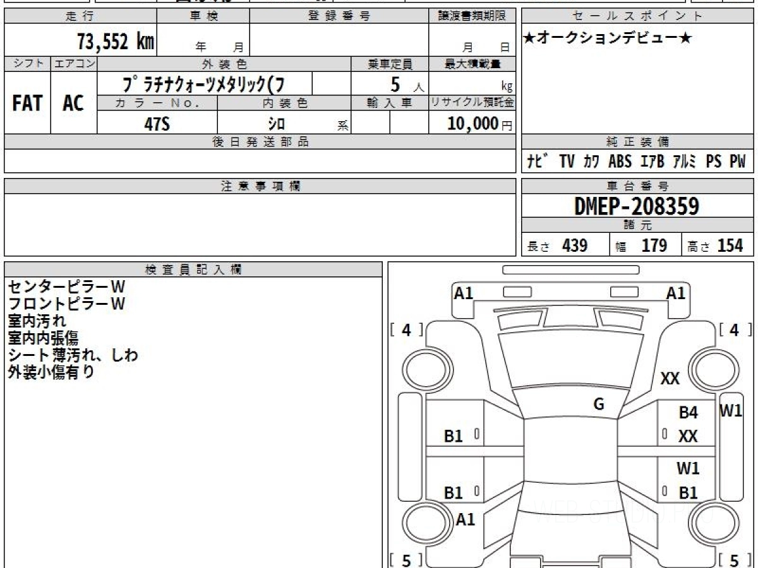Click the セールスポイント header
Viewport: 758px width, 568px height.
click(637, 16)
